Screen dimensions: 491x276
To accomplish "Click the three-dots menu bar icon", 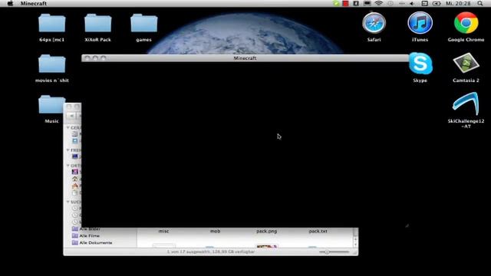I will [402, 3].
